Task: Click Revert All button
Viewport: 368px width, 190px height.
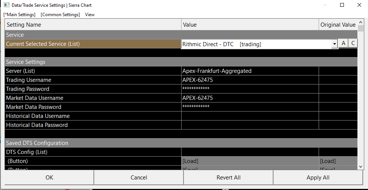Action: click(x=228, y=178)
